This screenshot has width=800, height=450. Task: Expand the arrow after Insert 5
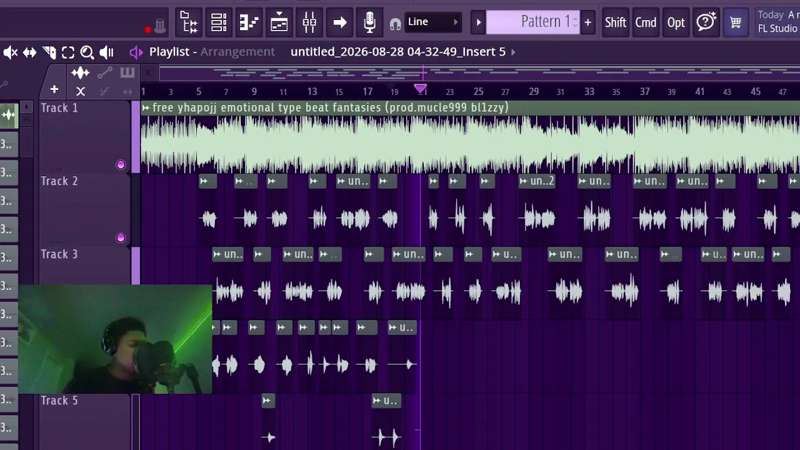click(514, 52)
